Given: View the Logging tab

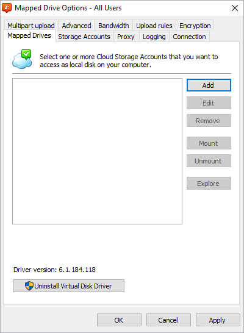Looking at the screenshot, I should pos(154,37).
